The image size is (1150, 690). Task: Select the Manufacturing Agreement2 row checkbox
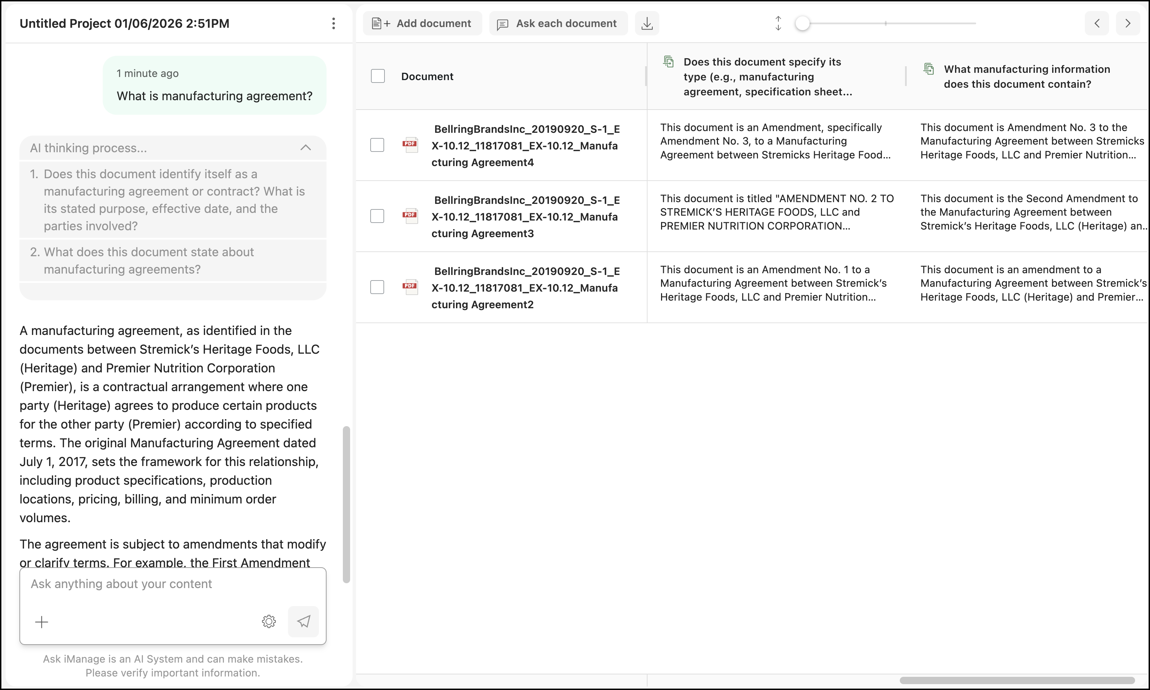[377, 287]
